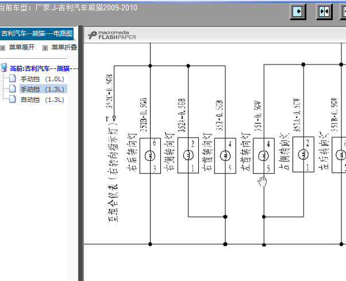Click the 菜单展开 expand-menu icon
This screenshot has width=346, height=281.
click(x=3, y=48)
